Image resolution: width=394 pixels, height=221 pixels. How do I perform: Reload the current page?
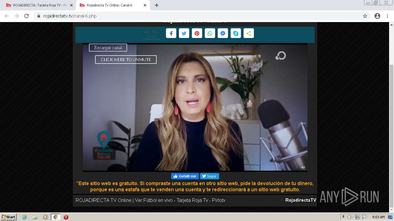26,16
